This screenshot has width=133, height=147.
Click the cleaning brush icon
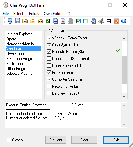pos(101,21)
